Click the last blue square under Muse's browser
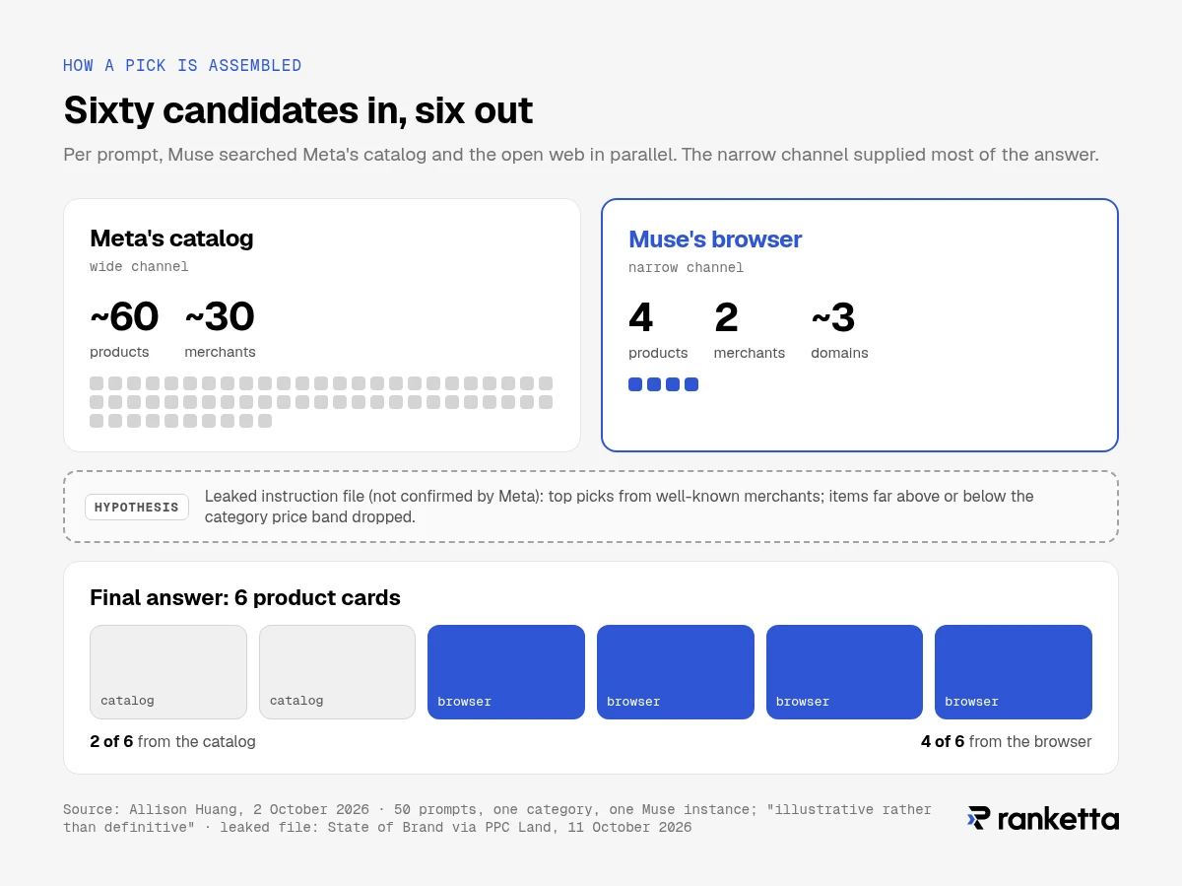 tap(691, 384)
